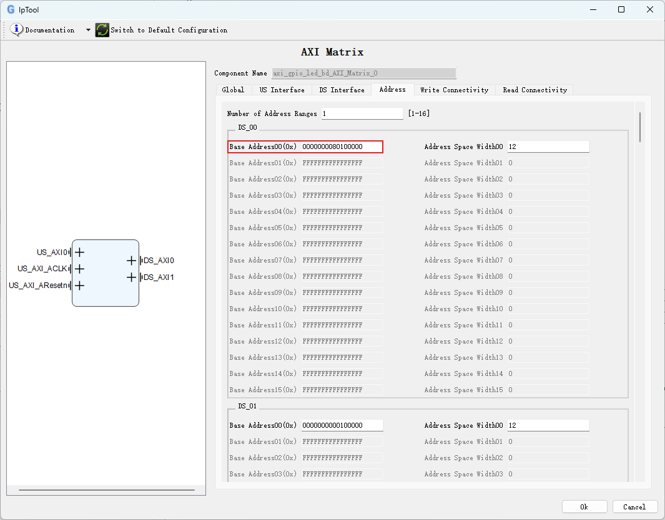Expand the US_AXI_AResetn port plus icon
Viewport: 665px width, 520px height.
[x=79, y=286]
